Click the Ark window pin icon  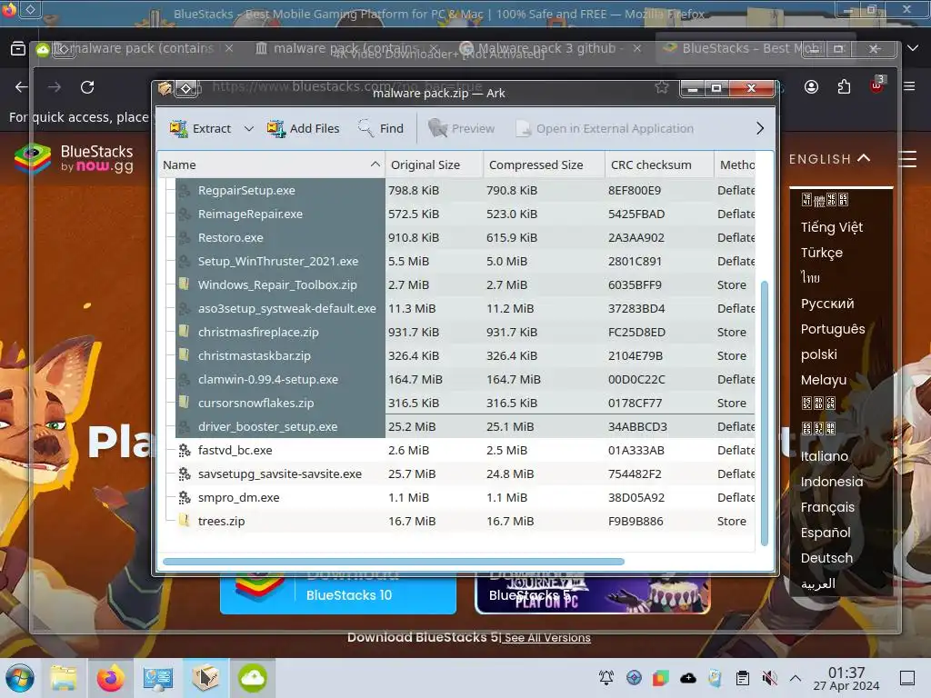[186, 88]
